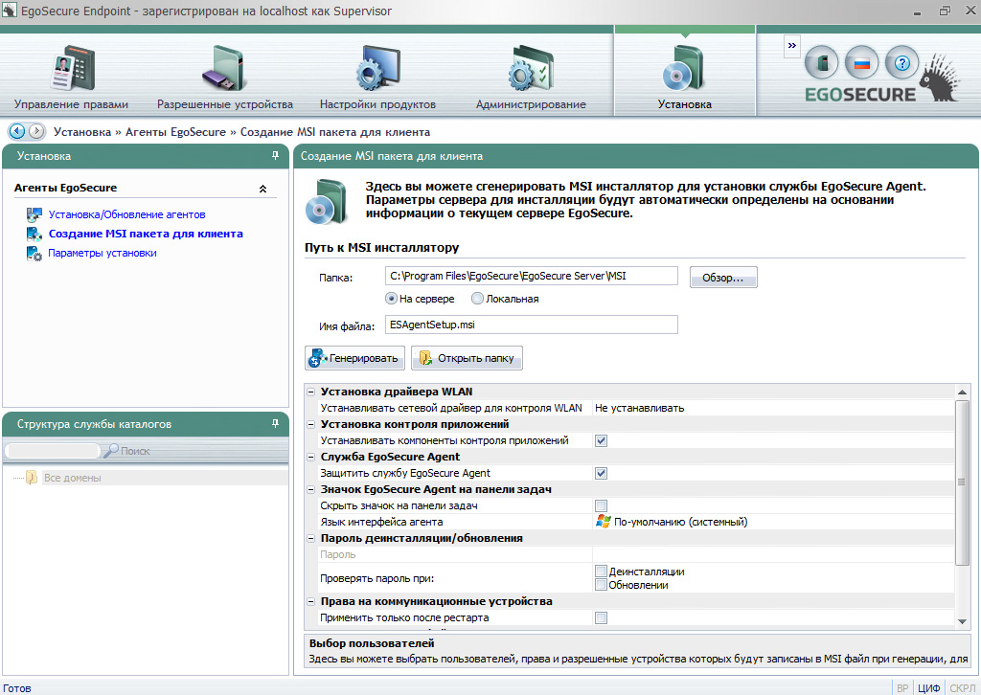Click the Открыть папку button
This screenshot has width=981, height=695.
[467, 358]
